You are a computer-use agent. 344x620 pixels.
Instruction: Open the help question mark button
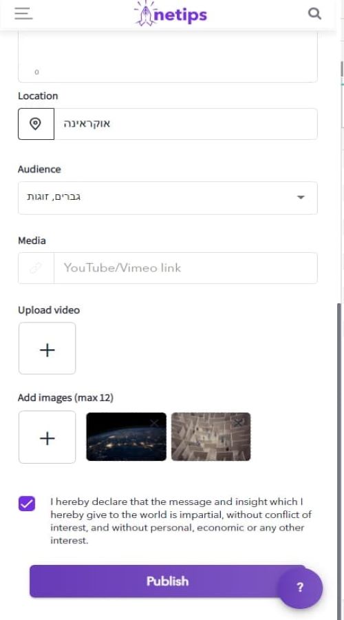pyautogui.click(x=300, y=587)
